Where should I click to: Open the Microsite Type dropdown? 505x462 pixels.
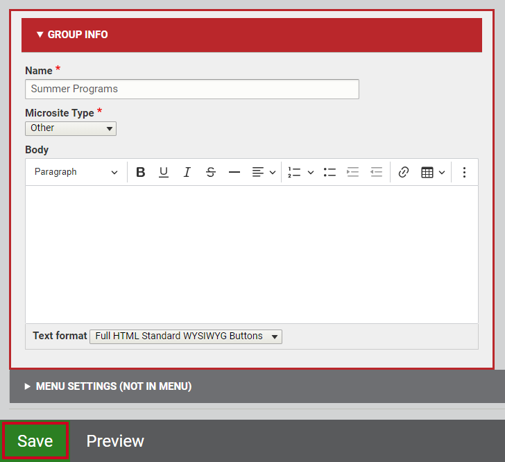click(71, 128)
